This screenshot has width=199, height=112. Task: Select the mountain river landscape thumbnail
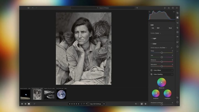[x=49, y=95]
